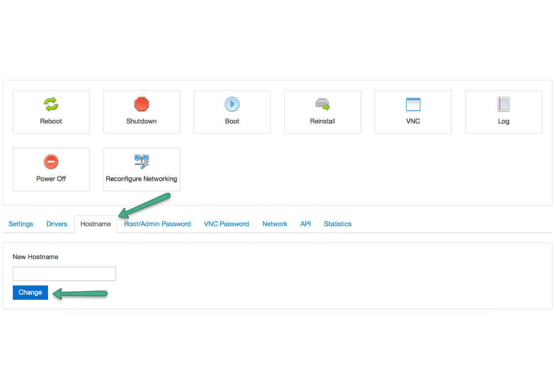This screenshot has width=556, height=386.
Task: Open the VNC Password tab
Action: point(227,224)
